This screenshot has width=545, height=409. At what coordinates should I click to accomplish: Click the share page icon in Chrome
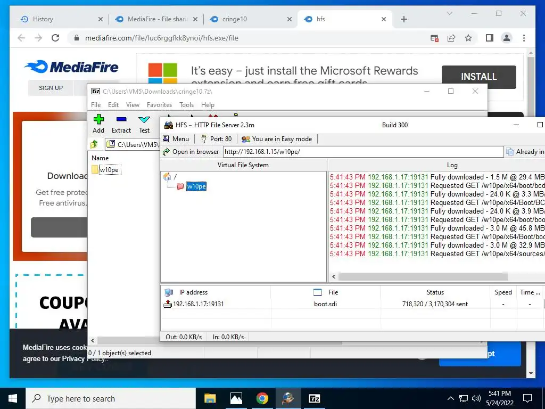click(x=451, y=38)
